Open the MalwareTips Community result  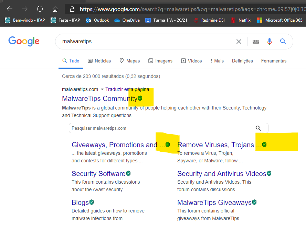coord(100,99)
